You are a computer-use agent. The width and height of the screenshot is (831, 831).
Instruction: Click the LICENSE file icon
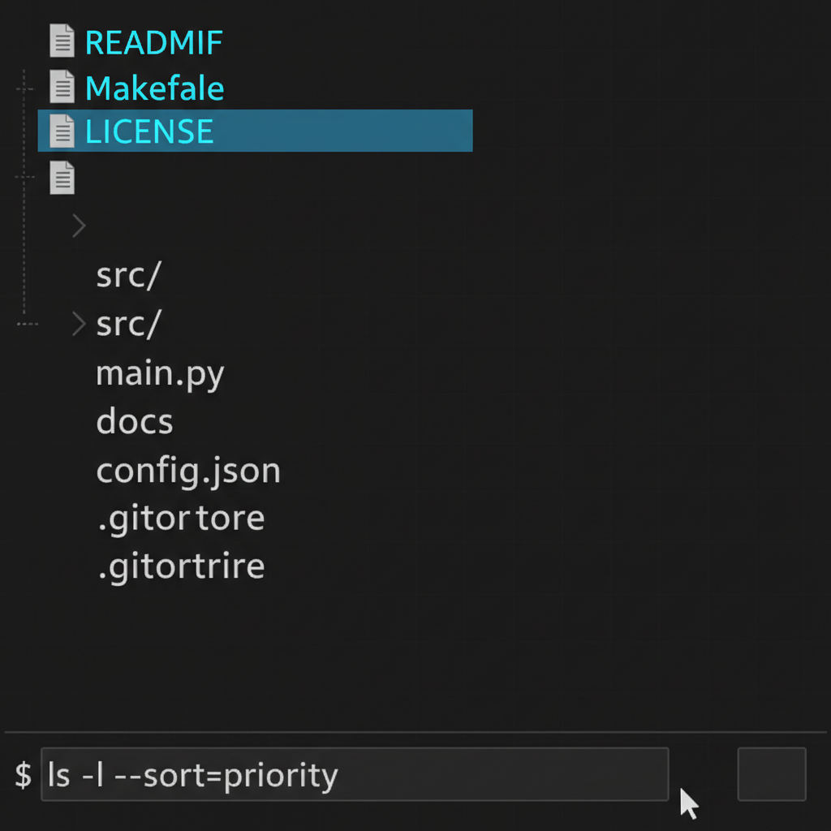click(62, 131)
